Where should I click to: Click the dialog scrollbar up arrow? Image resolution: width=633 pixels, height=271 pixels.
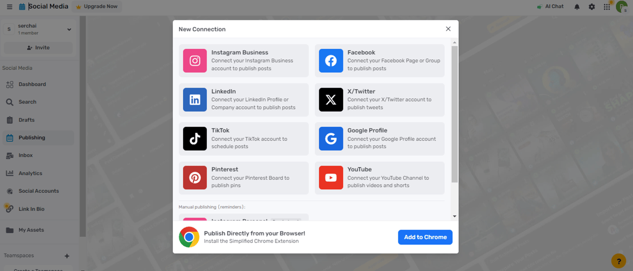(x=455, y=43)
